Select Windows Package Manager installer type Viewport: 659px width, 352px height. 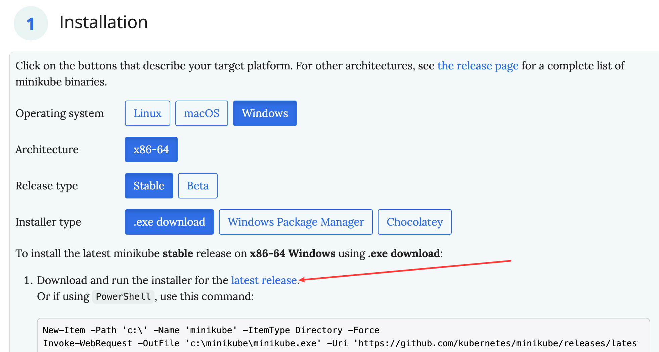296,222
